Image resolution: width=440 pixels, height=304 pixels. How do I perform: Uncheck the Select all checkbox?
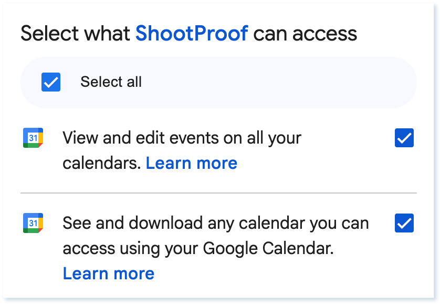(x=51, y=82)
